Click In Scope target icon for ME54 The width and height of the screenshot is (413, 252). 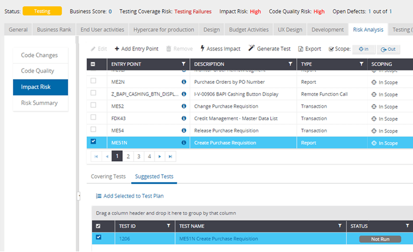tap(374, 131)
